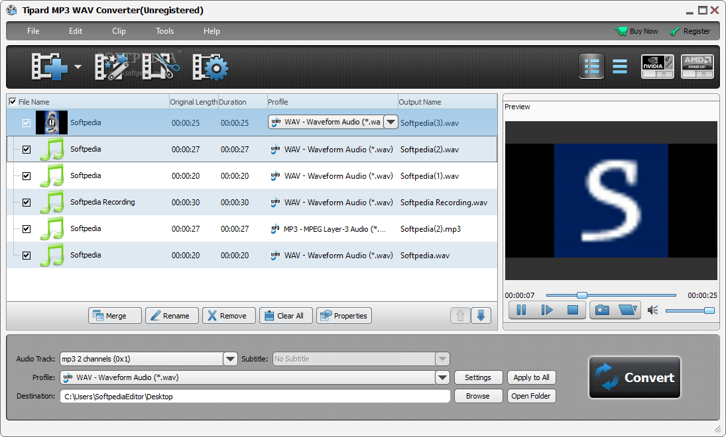Toggle the select-all File Name checkbox

13,101
